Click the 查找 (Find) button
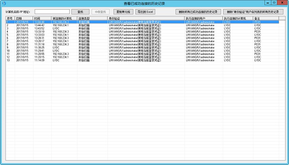 tap(80, 12)
